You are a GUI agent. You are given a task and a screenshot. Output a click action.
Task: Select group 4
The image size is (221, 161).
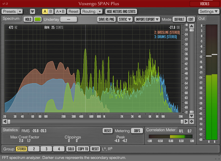59,149
